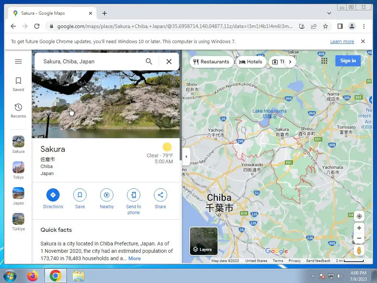Image resolution: width=377 pixels, height=283 pixels.
Task: Select the Türkiye recent thumbnail
Action: [x=18, y=222]
